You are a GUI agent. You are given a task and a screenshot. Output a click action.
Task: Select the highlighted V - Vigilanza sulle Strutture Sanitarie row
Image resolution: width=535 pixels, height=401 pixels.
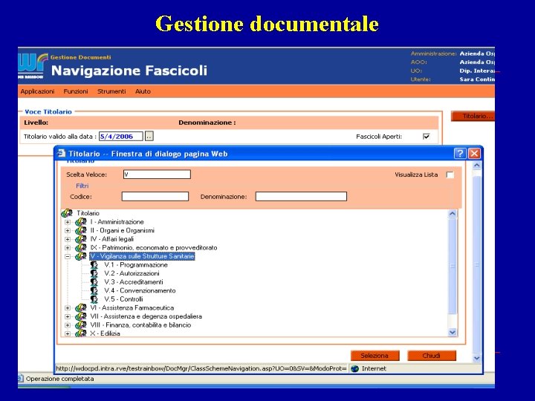142,256
